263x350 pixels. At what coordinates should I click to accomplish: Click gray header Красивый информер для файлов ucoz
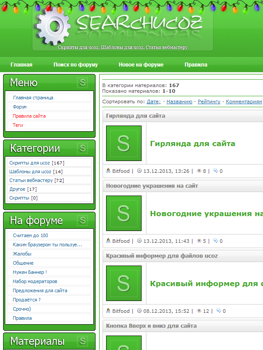(x=162, y=256)
